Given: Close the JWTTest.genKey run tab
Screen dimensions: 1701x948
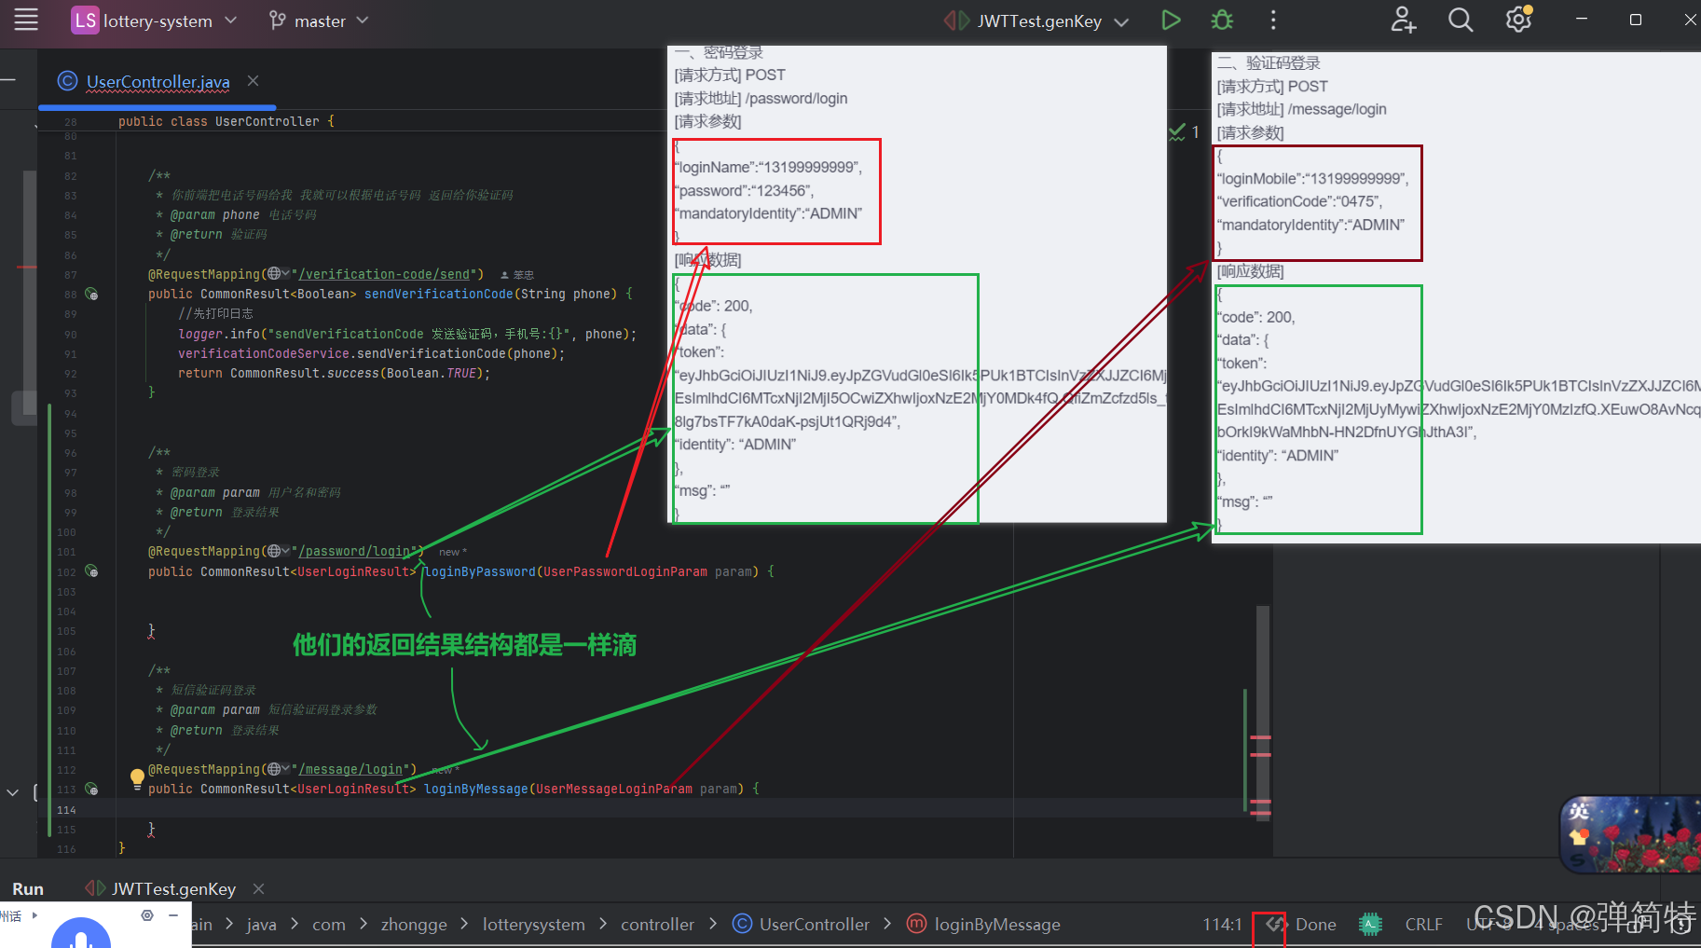Looking at the screenshot, I should [x=259, y=888].
